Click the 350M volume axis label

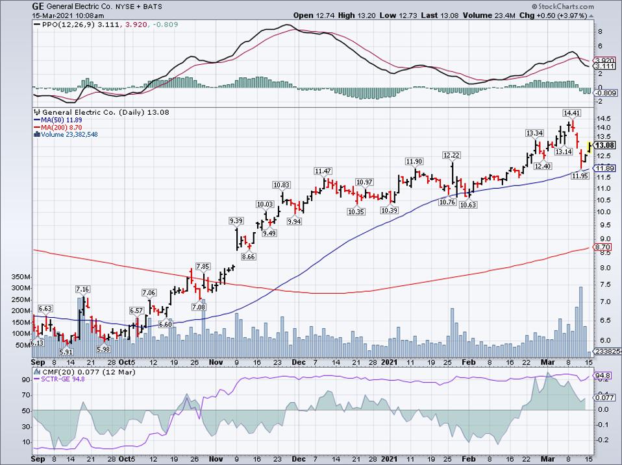(x=21, y=276)
